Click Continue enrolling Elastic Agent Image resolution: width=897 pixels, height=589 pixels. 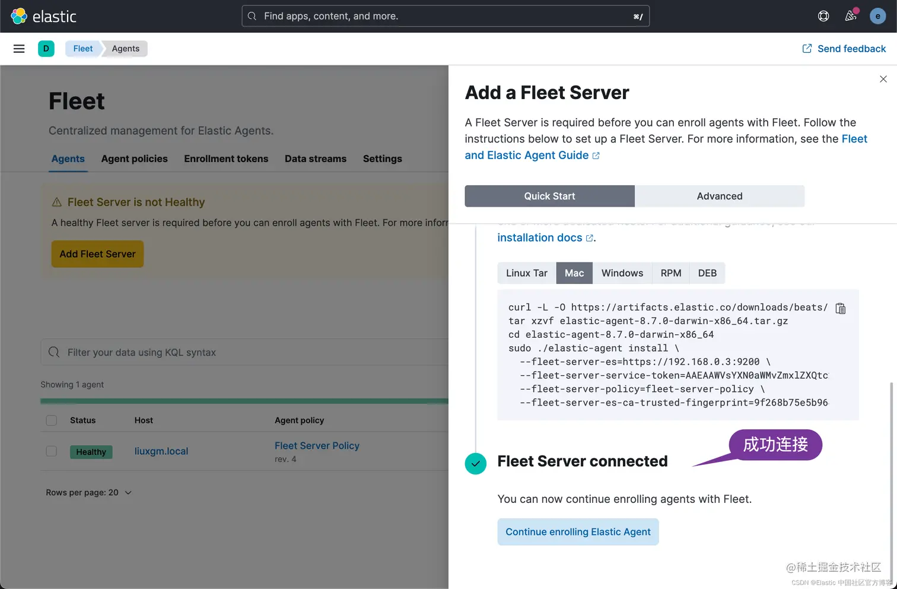(578, 532)
